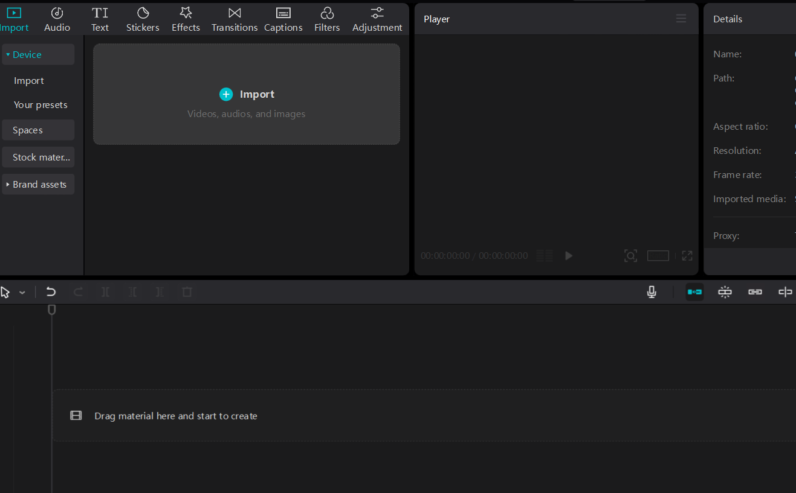Click the Path label in Details

723,78
